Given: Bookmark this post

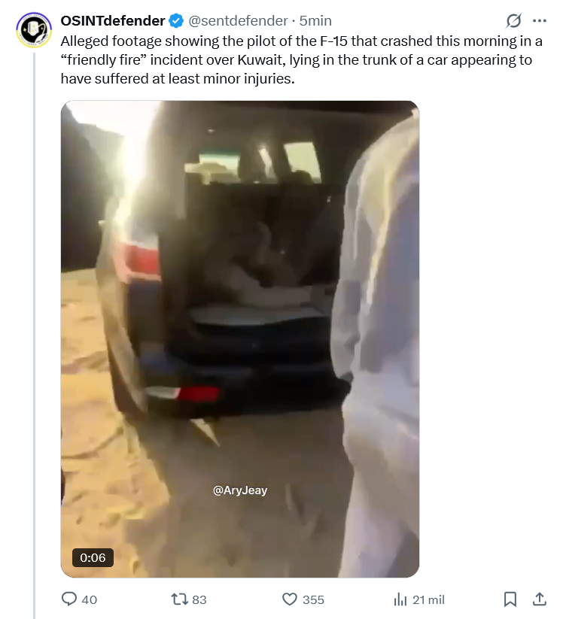Looking at the screenshot, I should tap(510, 599).
